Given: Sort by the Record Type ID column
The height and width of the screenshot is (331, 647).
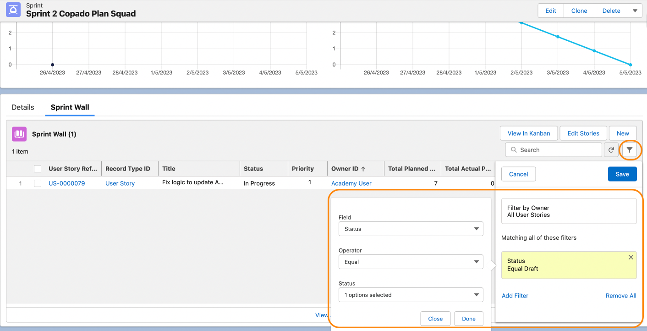Looking at the screenshot, I should pos(130,169).
